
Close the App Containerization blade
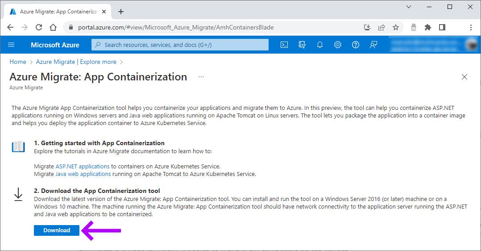[x=464, y=77]
